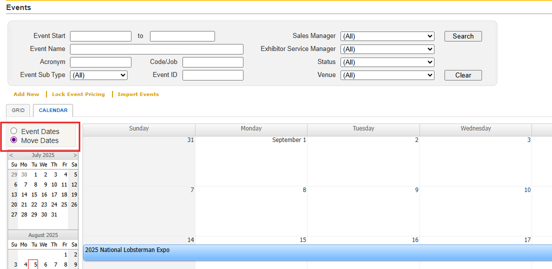This screenshot has height=269, width=552.
Task: Switch to the CALENDAR tab
Action: (53, 110)
